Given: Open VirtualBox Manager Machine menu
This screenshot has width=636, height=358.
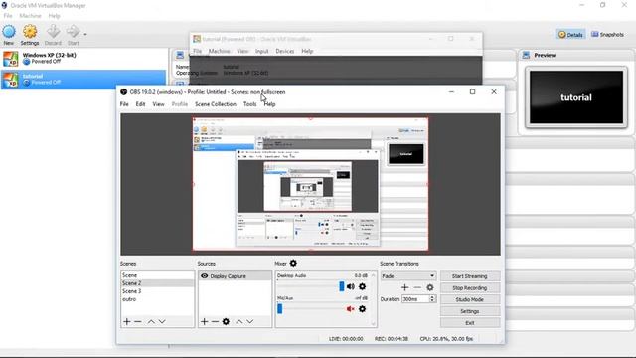Looking at the screenshot, I should pos(31,16).
